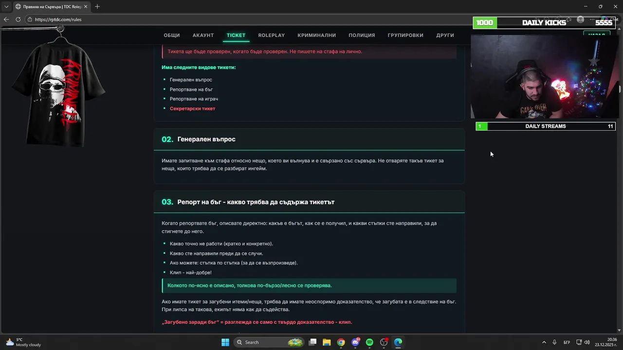The height and width of the screenshot is (350, 623).
Task: Click red 'Загубено заради бъг' warning text
Action: (257, 322)
